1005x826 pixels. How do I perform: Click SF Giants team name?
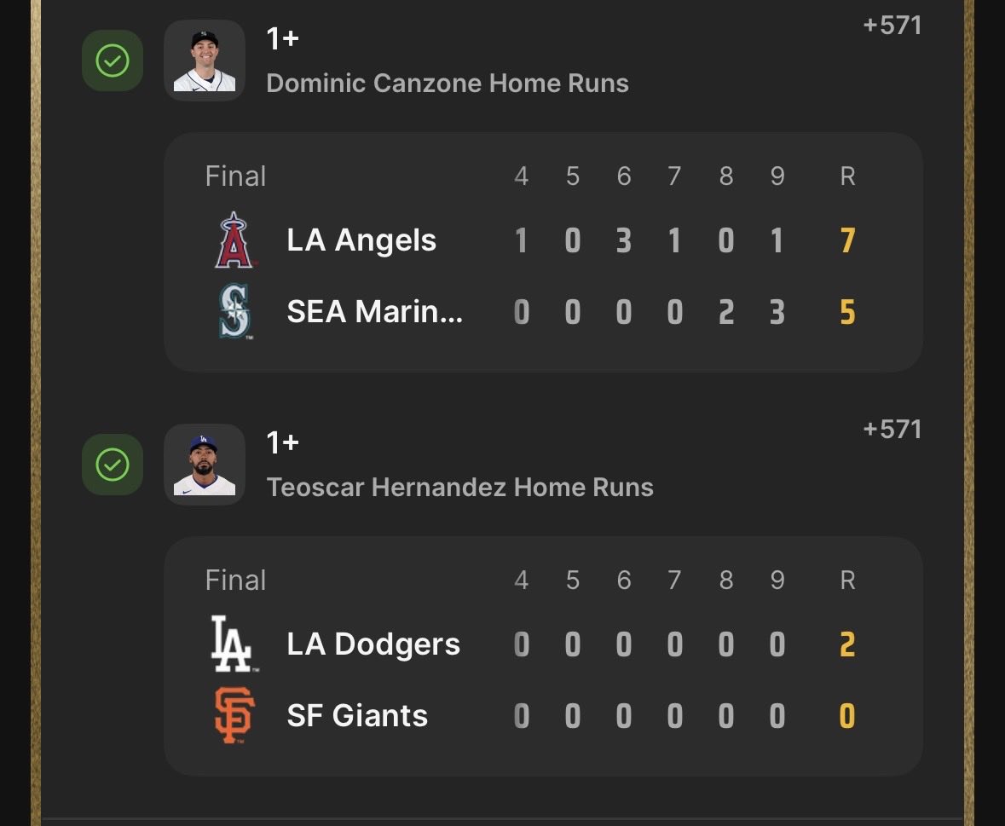coord(357,715)
